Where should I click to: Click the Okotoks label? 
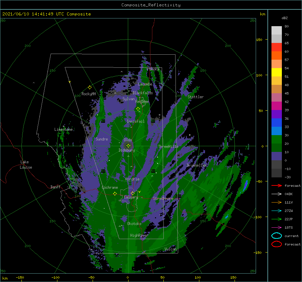point(134,223)
